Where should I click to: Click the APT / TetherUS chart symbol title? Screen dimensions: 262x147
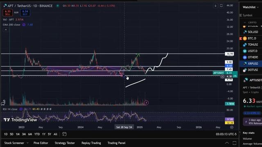(x=30, y=6)
